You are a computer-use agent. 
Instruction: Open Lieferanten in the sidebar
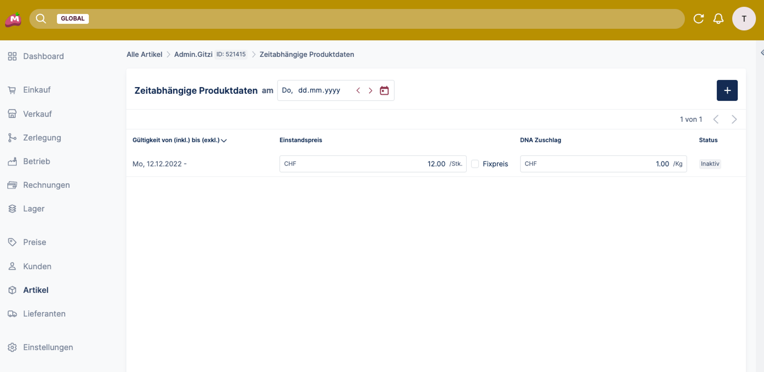tap(44, 314)
